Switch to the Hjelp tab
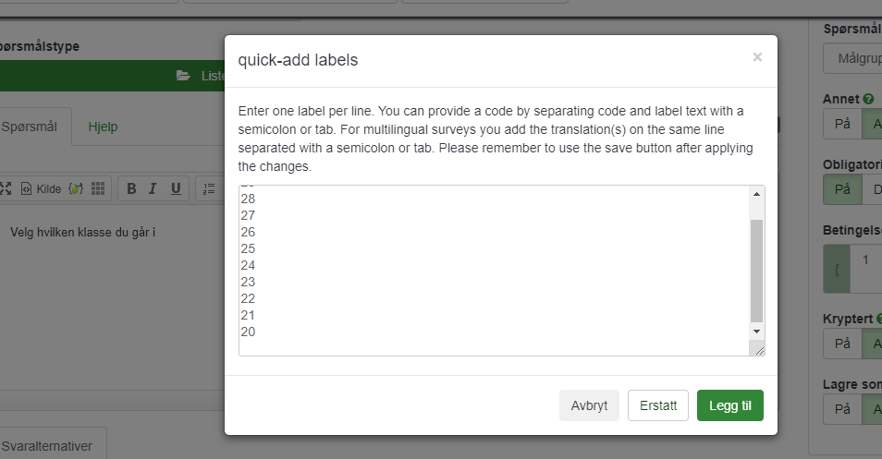Image resolution: width=882 pixels, height=459 pixels. pyautogui.click(x=103, y=127)
